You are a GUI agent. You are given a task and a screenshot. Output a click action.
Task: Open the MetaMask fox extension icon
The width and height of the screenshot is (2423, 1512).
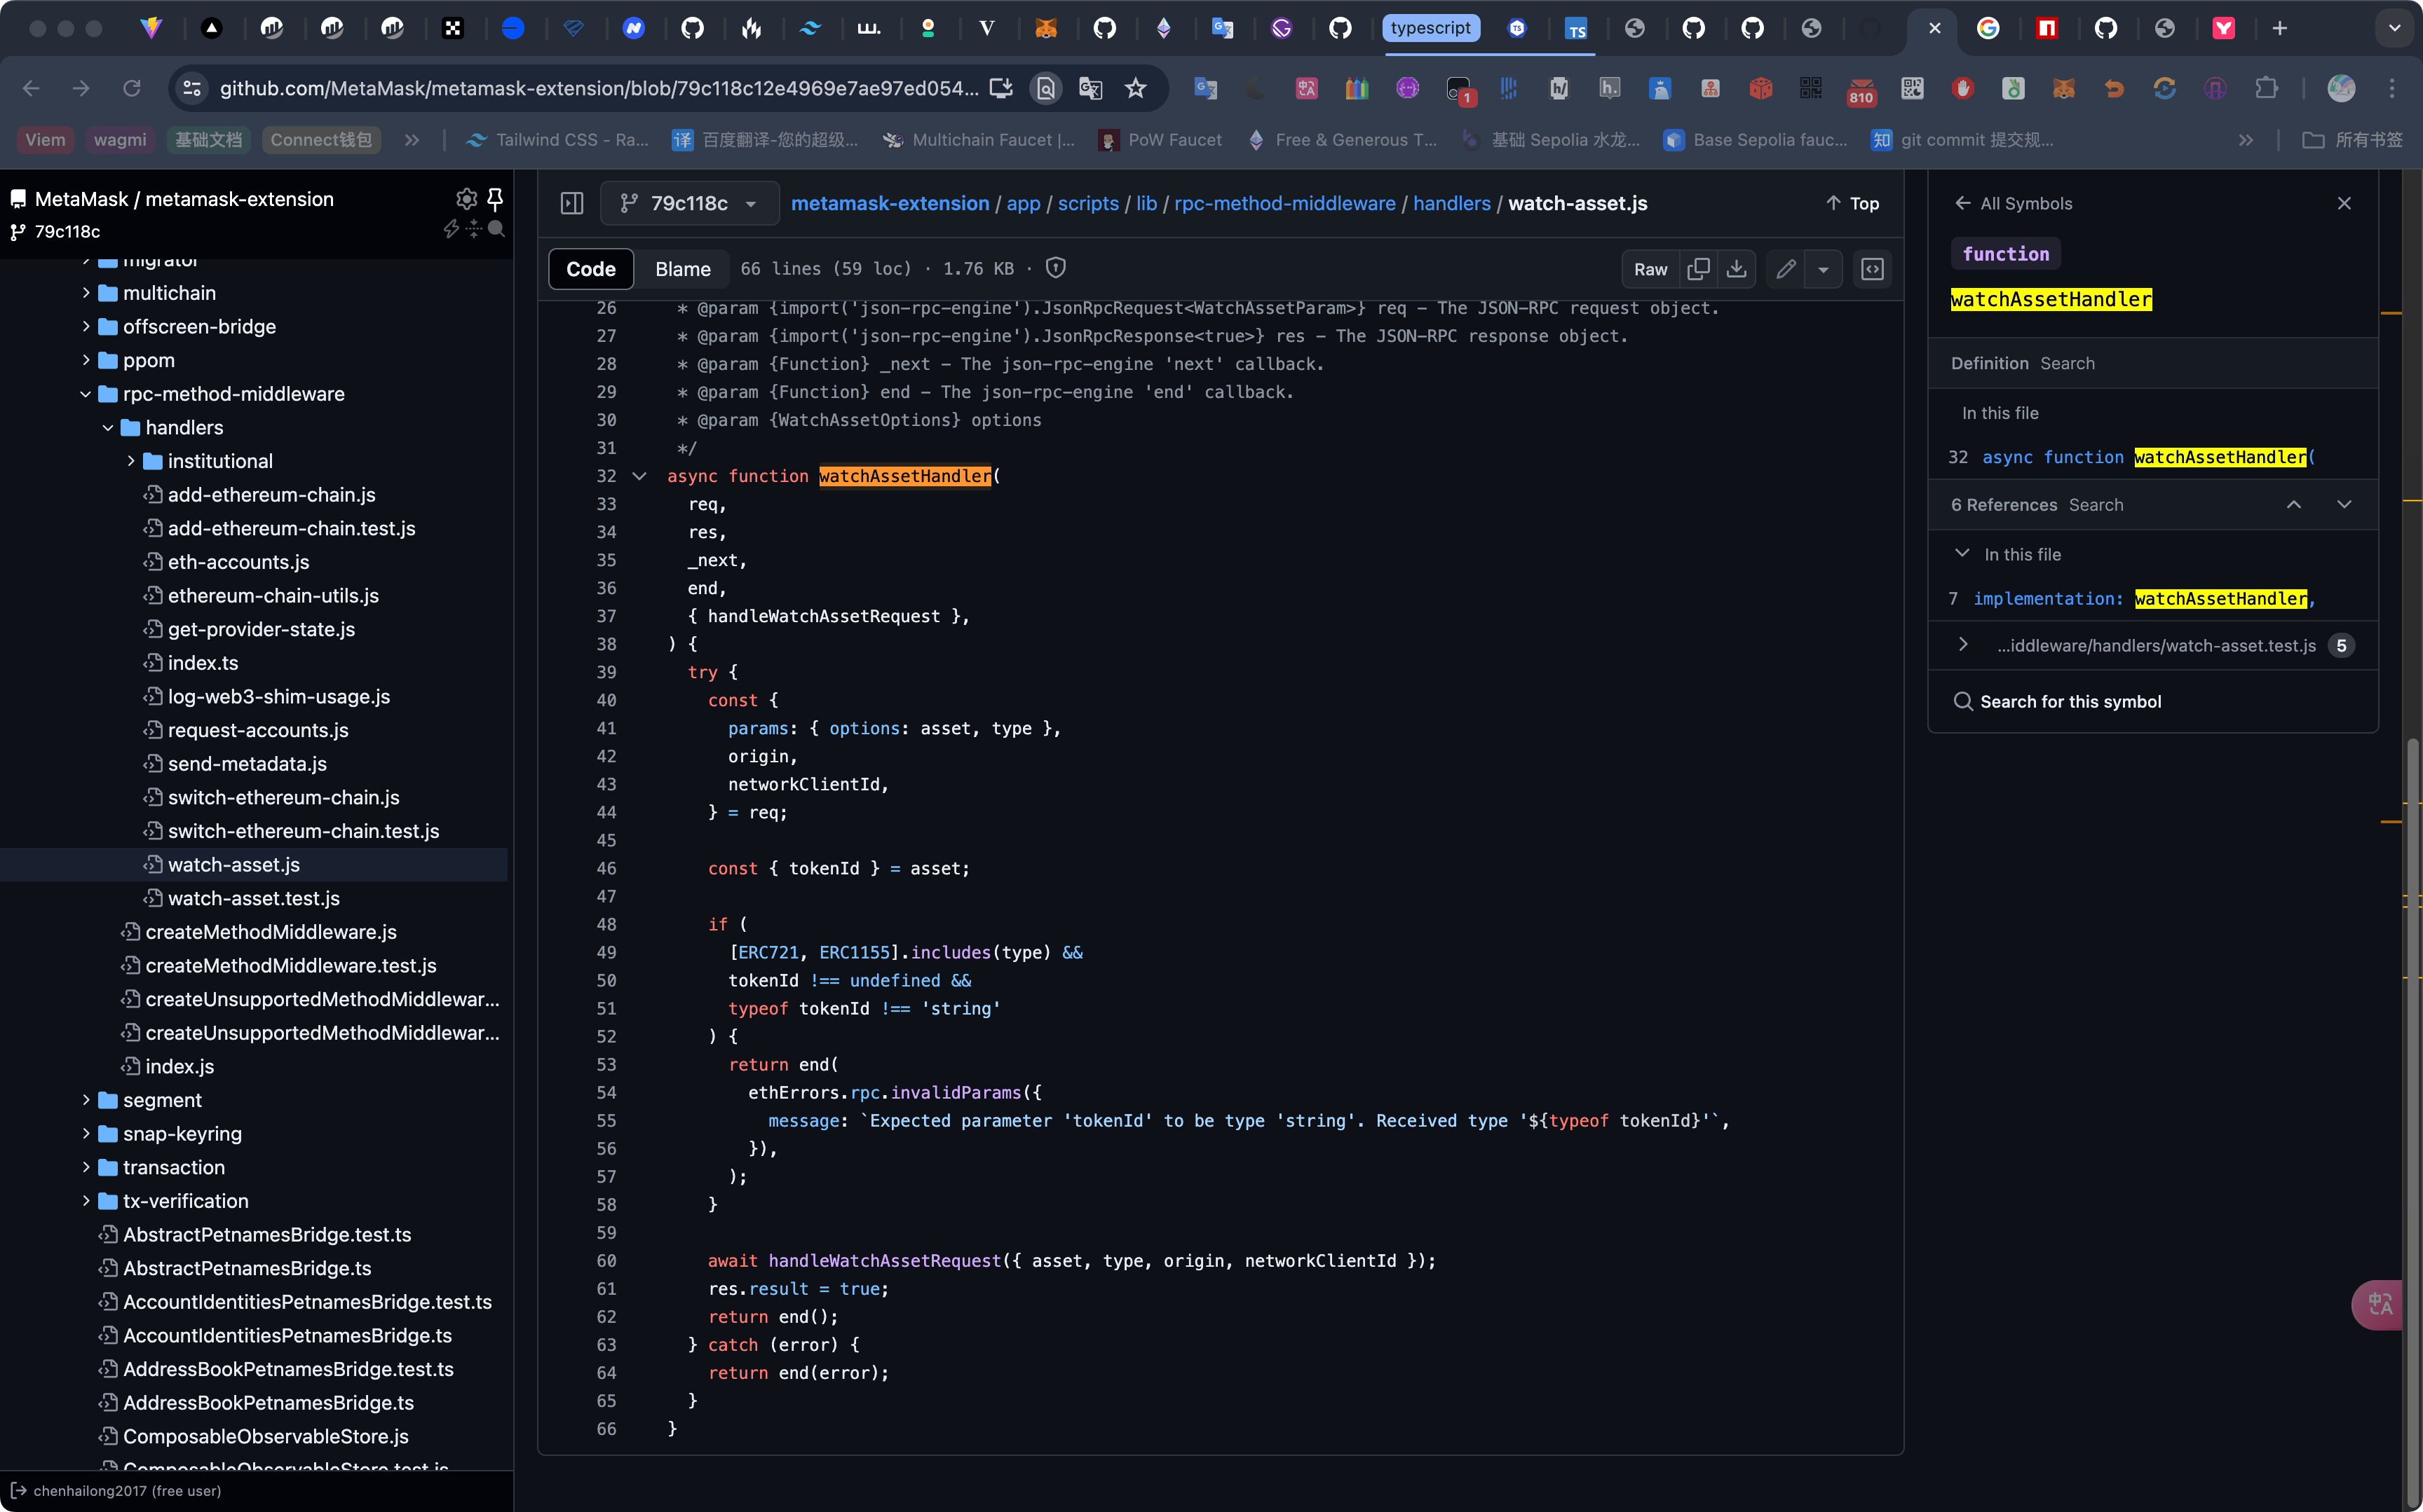point(2064,89)
